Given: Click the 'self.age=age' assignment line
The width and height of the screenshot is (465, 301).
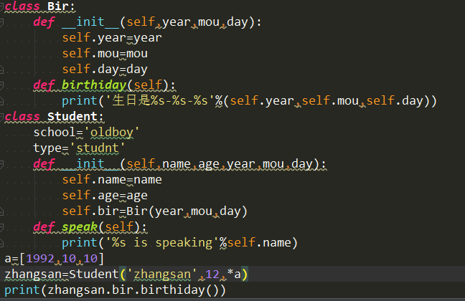Looking at the screenshot, I should (105, 196).
